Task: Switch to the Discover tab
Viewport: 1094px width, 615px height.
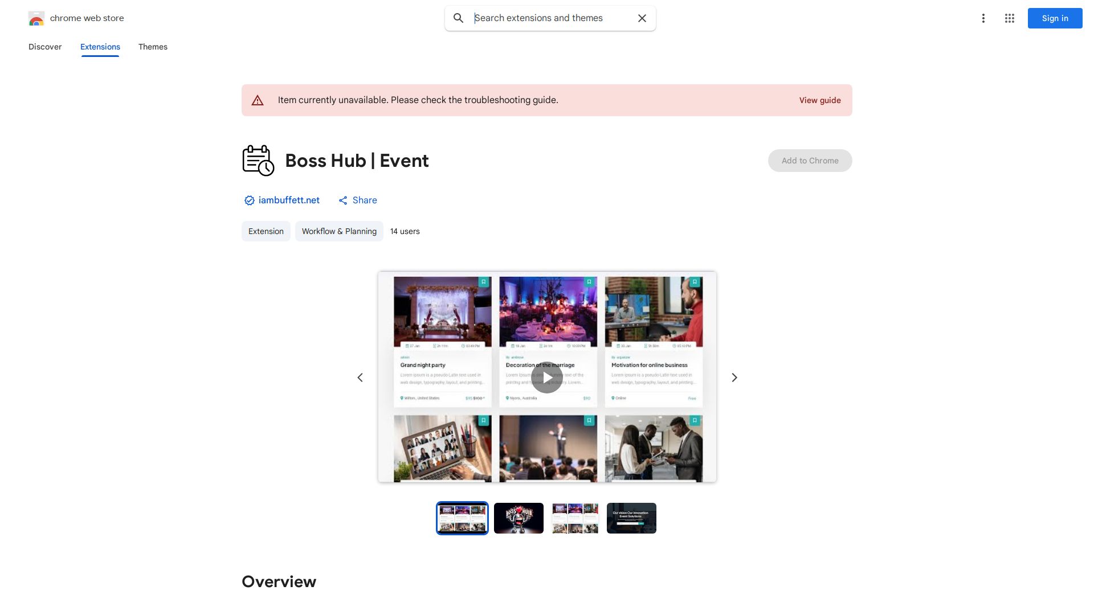Action: [x=45, y=47]
